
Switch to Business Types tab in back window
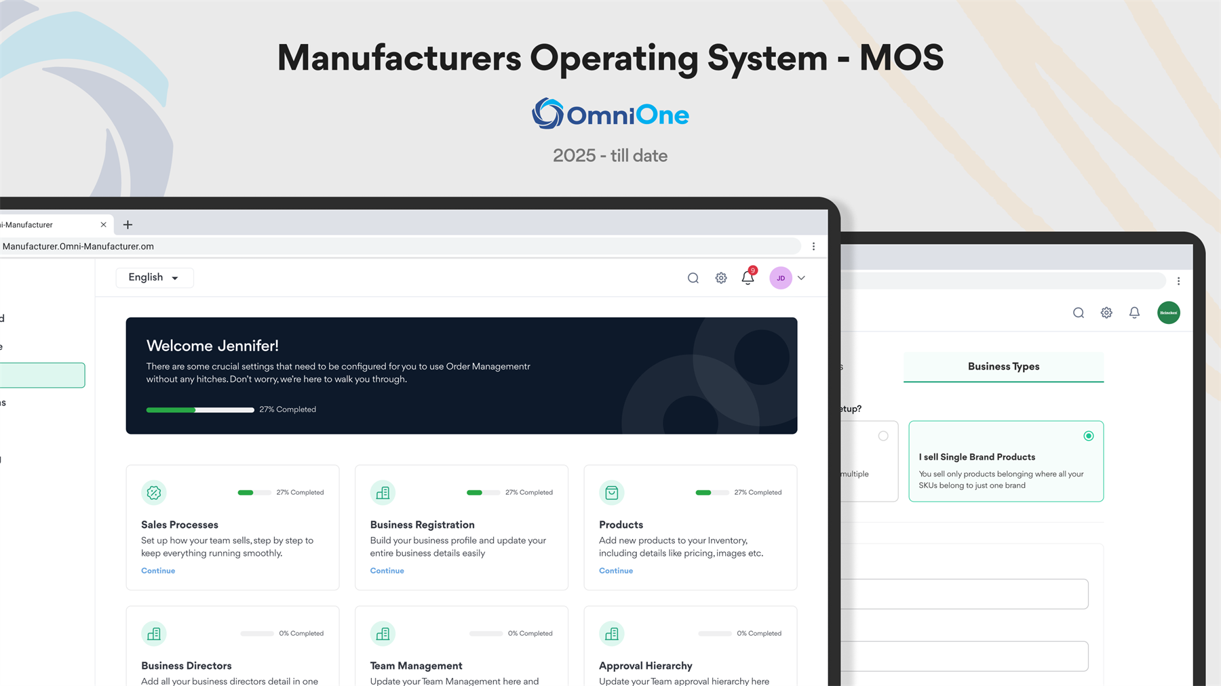[x=1003, y=367]
